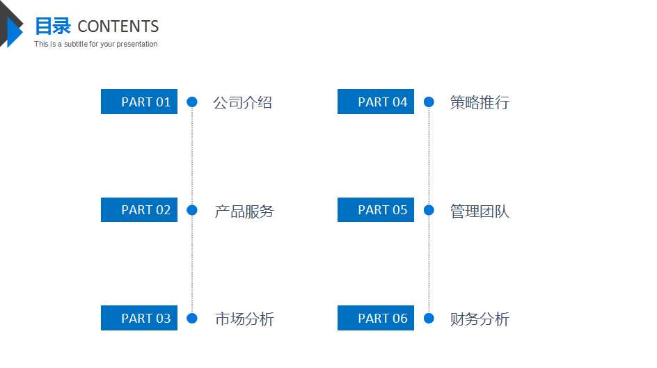Image resolution: width=657 pixels, height=368 pixels.
Task: Click the PART 05 blue label
Action: tap(376, 210)
